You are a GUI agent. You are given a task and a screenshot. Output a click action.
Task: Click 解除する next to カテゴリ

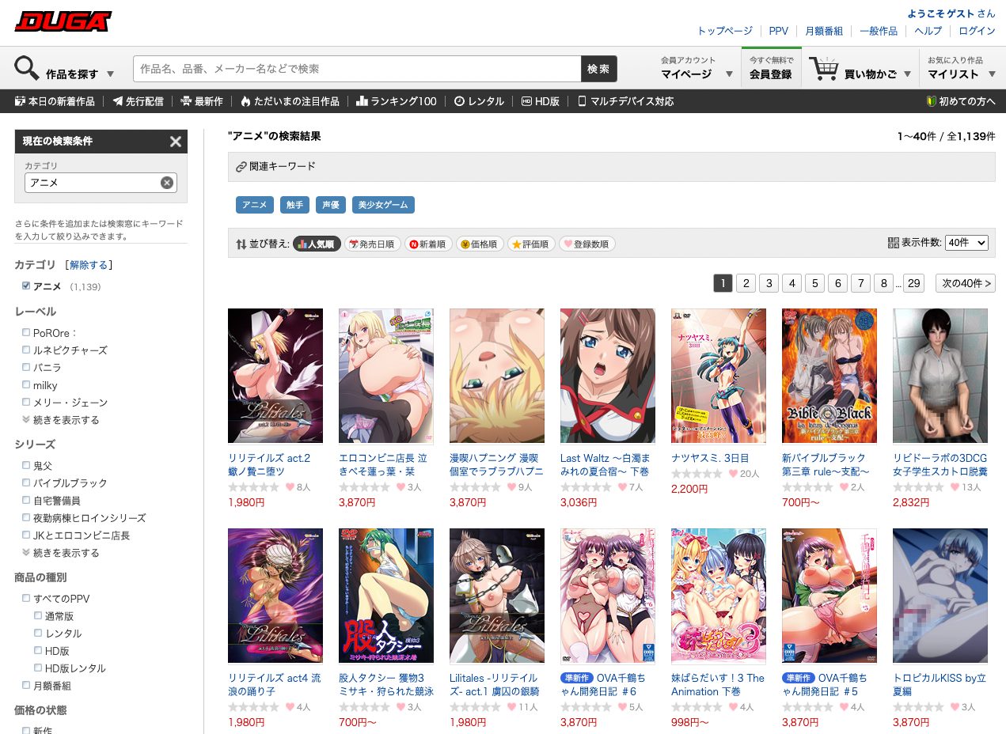[x=89, y=265]
